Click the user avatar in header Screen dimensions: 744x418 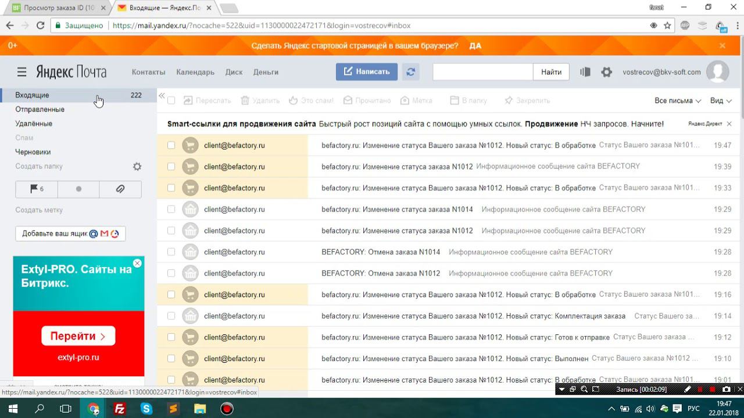coord(717,72)
